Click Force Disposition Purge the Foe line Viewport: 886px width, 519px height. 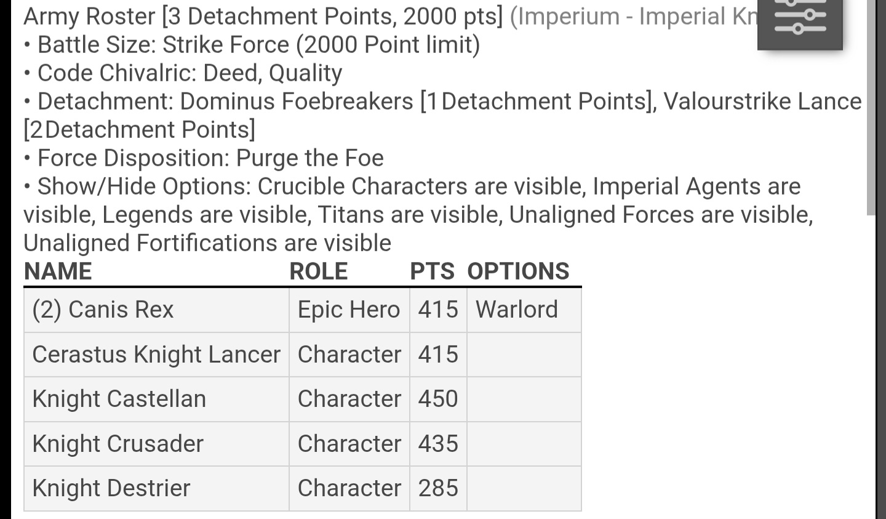204,158
